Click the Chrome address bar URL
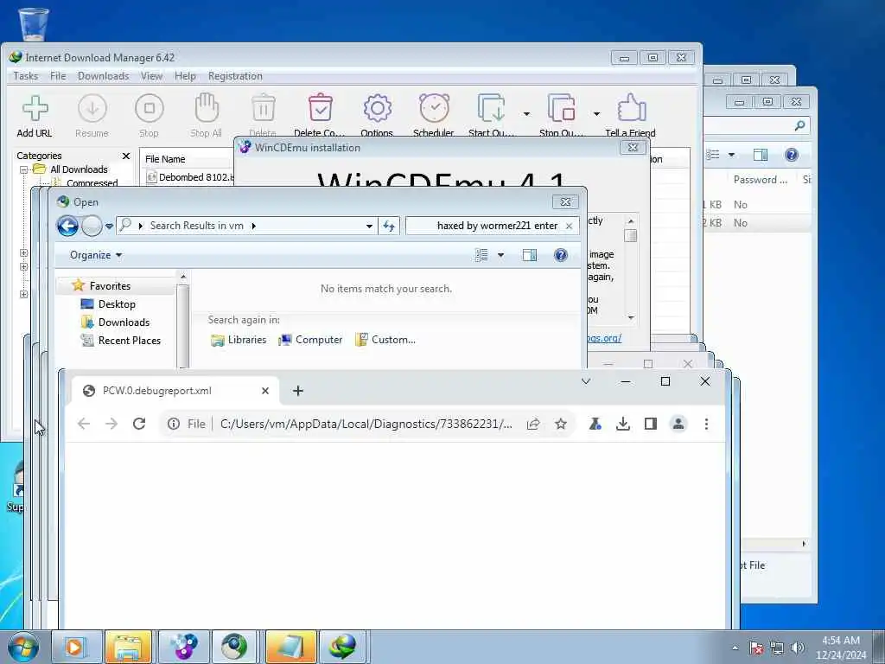The height and width of the screenshot is (664, 885). click(x=366, y=424)
